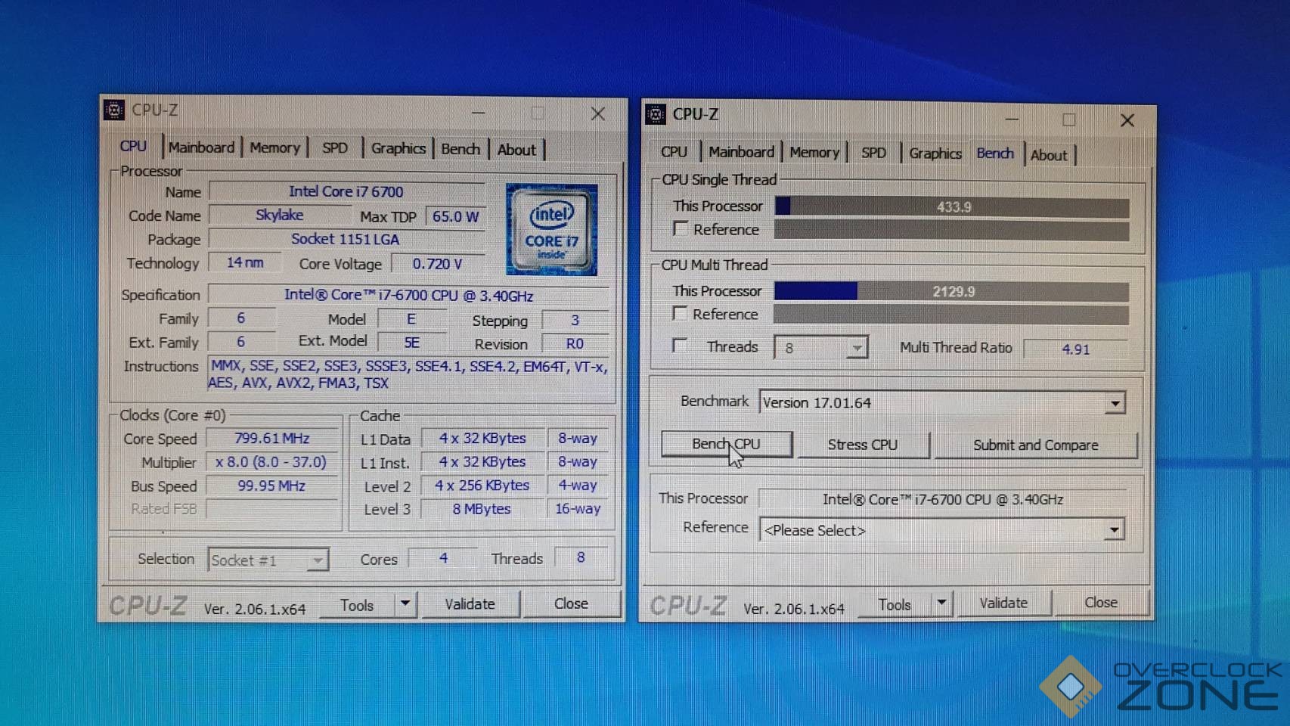Click the Package value Socket 1151 LGA
Viewport: 1290px width, 726px height.
(x=346, y=240)
